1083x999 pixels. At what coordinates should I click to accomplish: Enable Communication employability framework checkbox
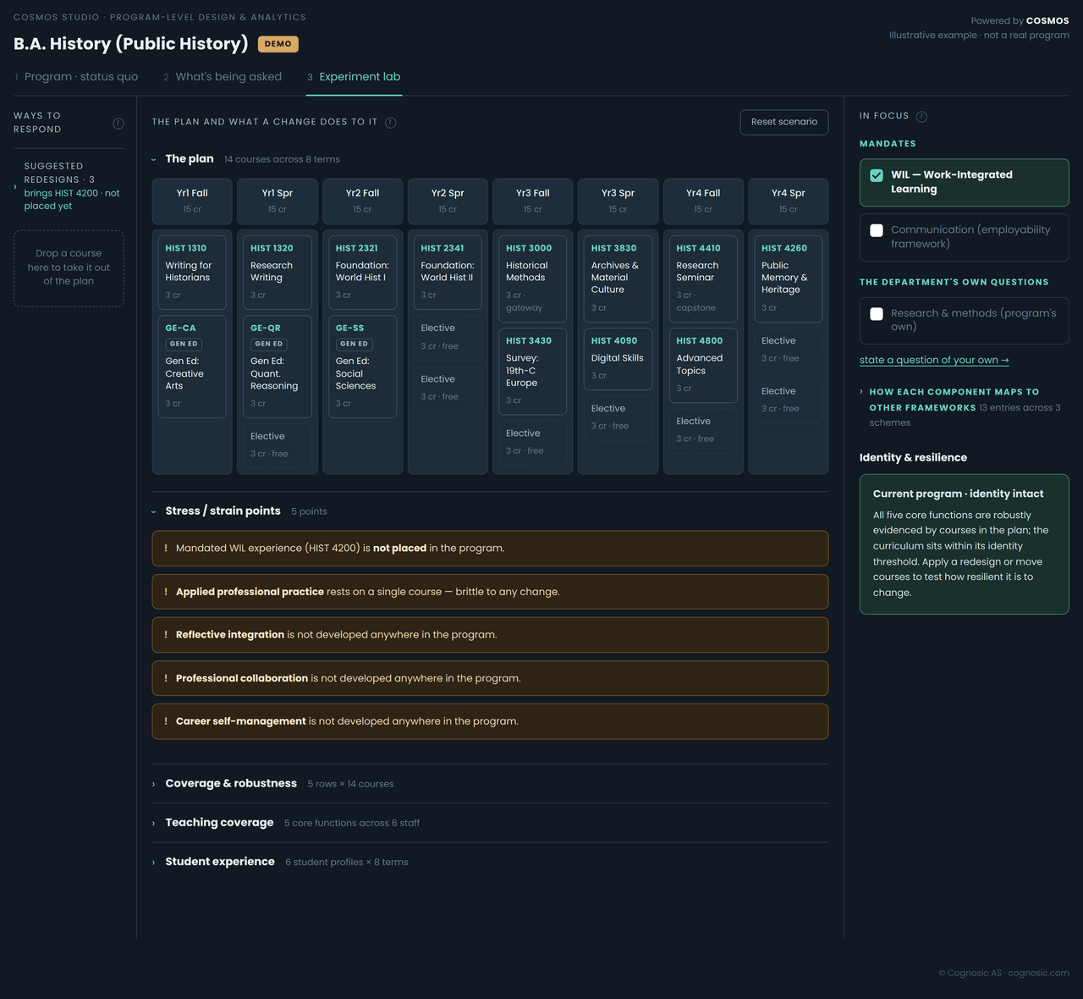coord(877,230)
